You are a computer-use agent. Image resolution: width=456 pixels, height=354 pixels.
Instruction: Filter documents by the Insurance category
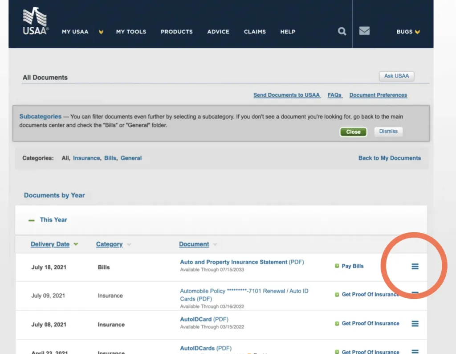click(x=86, y=158)
